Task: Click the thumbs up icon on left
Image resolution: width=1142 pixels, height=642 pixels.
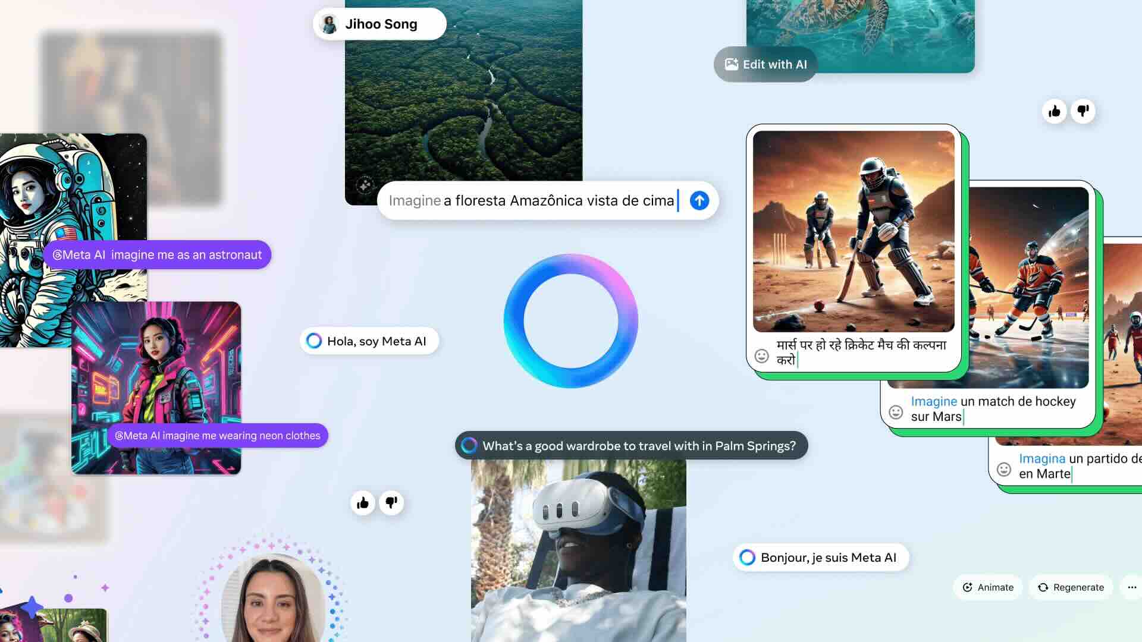Action: [363, 502]
